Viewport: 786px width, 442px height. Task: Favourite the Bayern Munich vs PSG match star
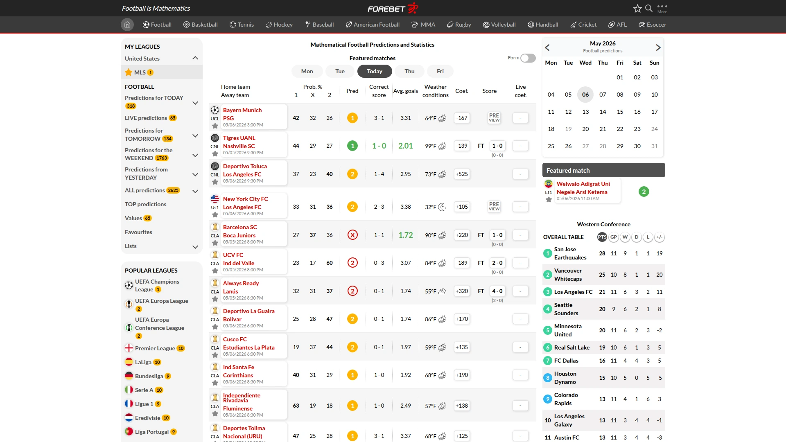coord(215,126)
